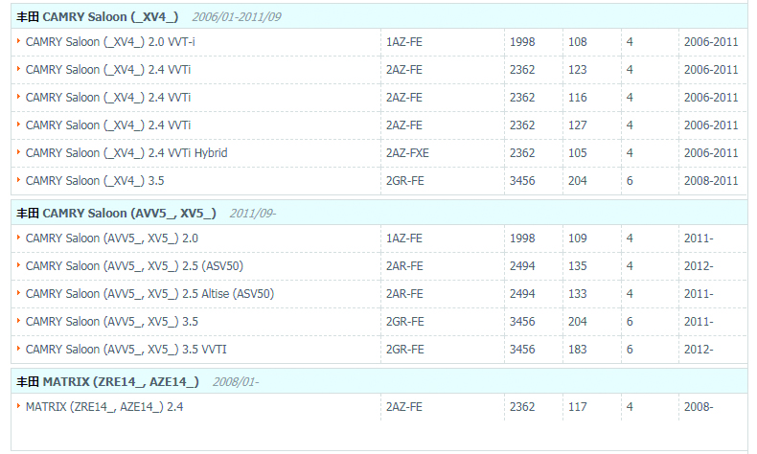This screenshot has height=454, width=757.
Task: Select engine code 2AZ-FXE
Action: [407, 153]
